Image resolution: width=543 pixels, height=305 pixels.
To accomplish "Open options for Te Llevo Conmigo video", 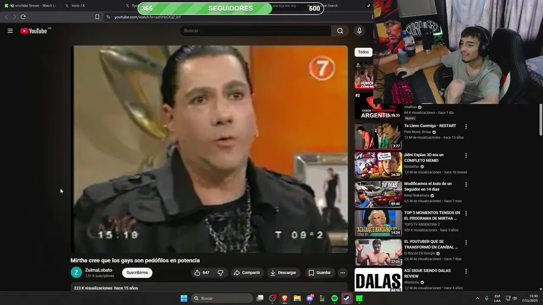I will (x=466, y=127).
